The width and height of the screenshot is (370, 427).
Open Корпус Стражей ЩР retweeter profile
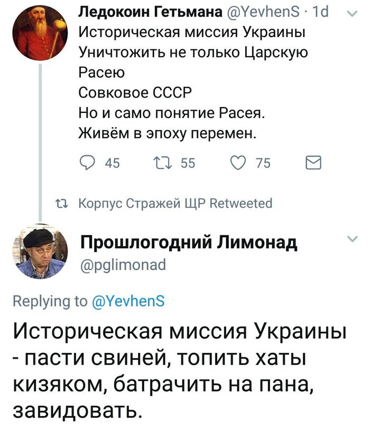click(x=141, y=203)
